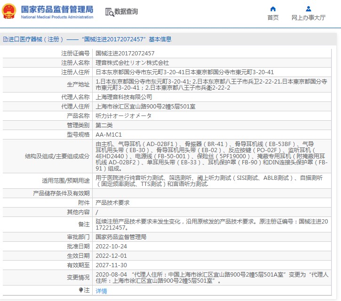Click the user icon for 网上办事大厅
Screen dimensions: 341x301
click(x=308, y=8)
